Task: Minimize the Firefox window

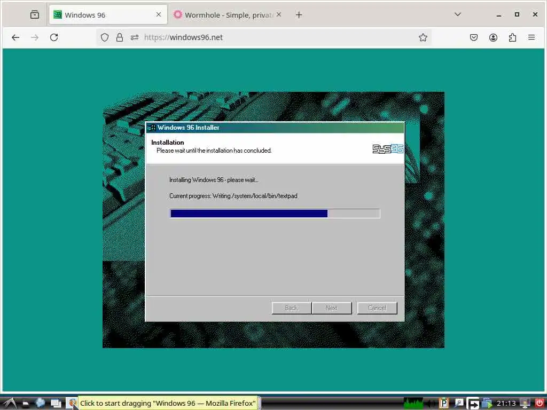Action: [x=499, y=14]
